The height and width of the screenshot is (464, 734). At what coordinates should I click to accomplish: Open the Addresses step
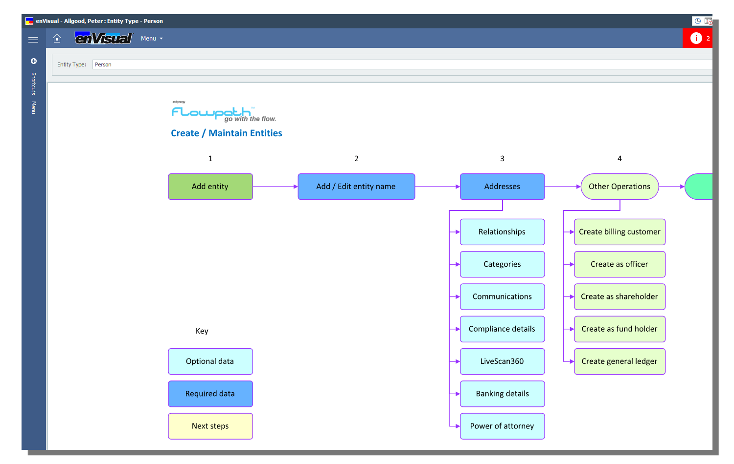(x=502, y=187)
